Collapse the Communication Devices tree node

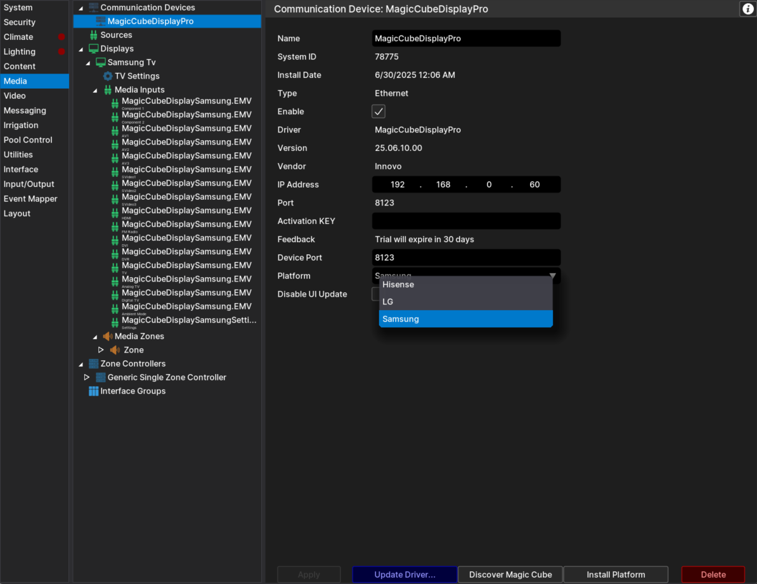click(x=81, y=8)
